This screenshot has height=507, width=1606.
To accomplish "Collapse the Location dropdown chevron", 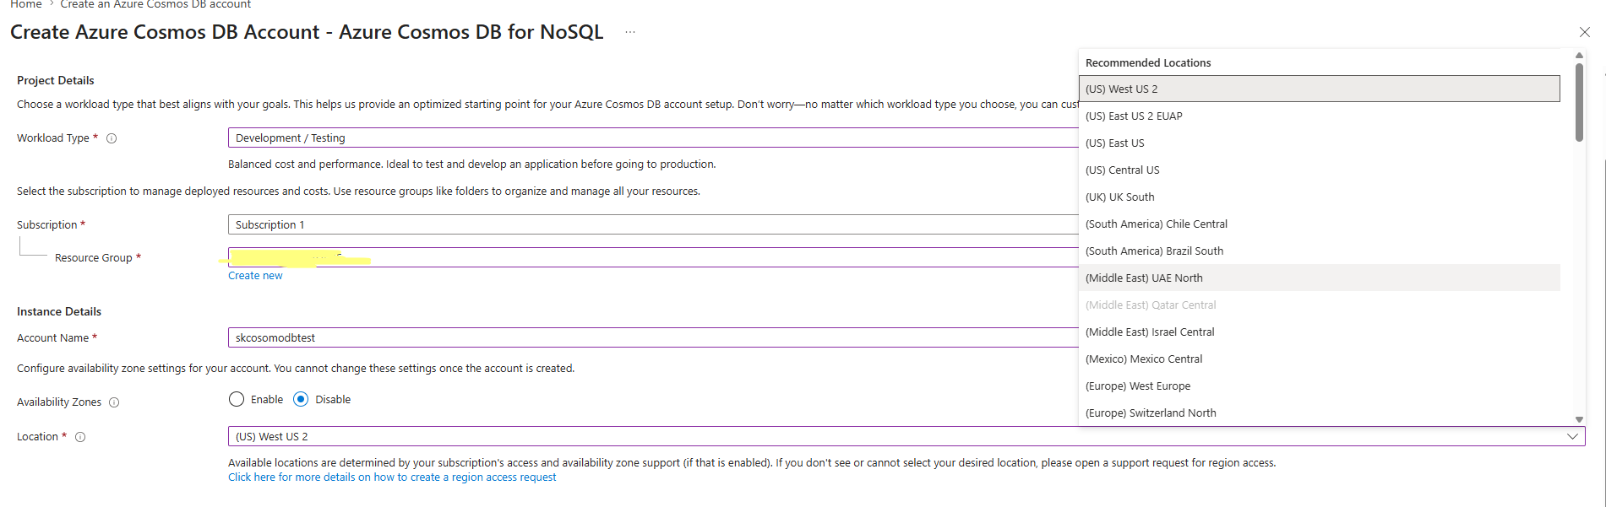I will (x=1572, y=436).
